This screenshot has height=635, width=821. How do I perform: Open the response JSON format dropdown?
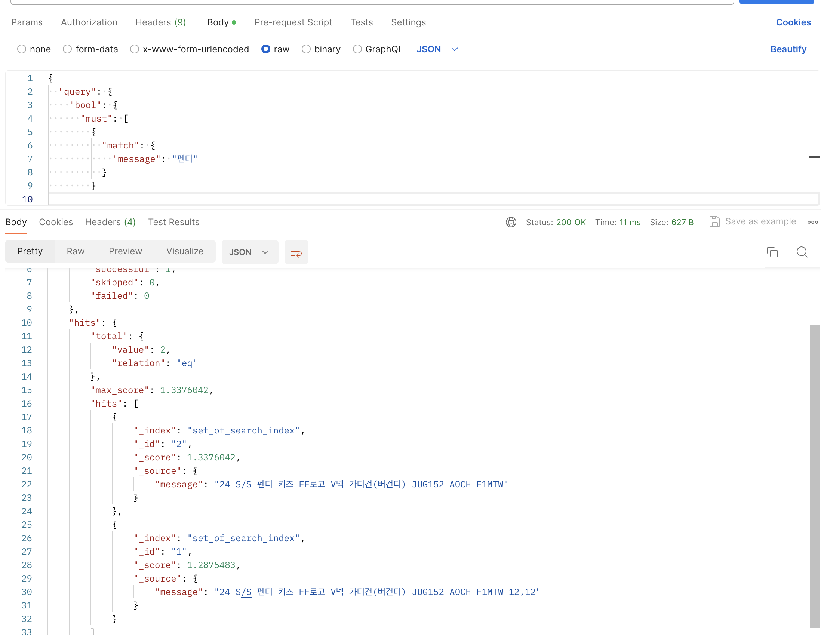250,252
